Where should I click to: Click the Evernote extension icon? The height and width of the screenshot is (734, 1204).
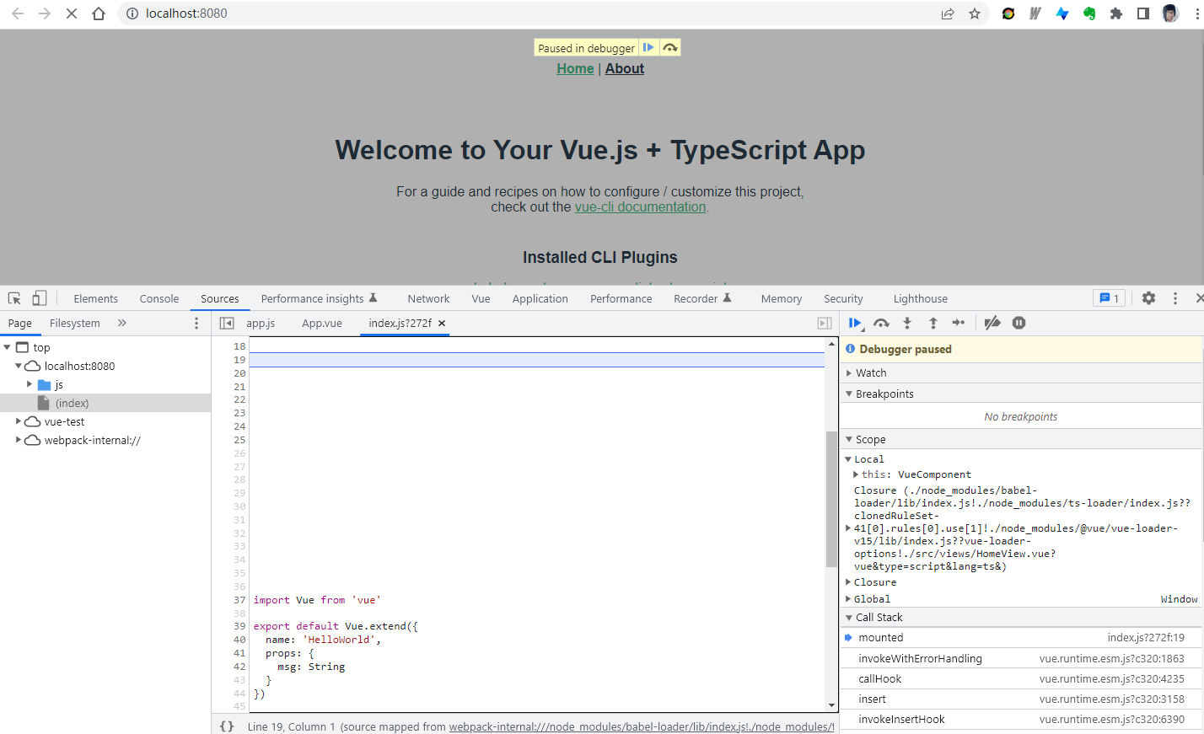[1089, 13]
